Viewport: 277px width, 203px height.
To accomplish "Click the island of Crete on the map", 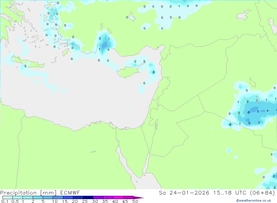I will point(28,62).
